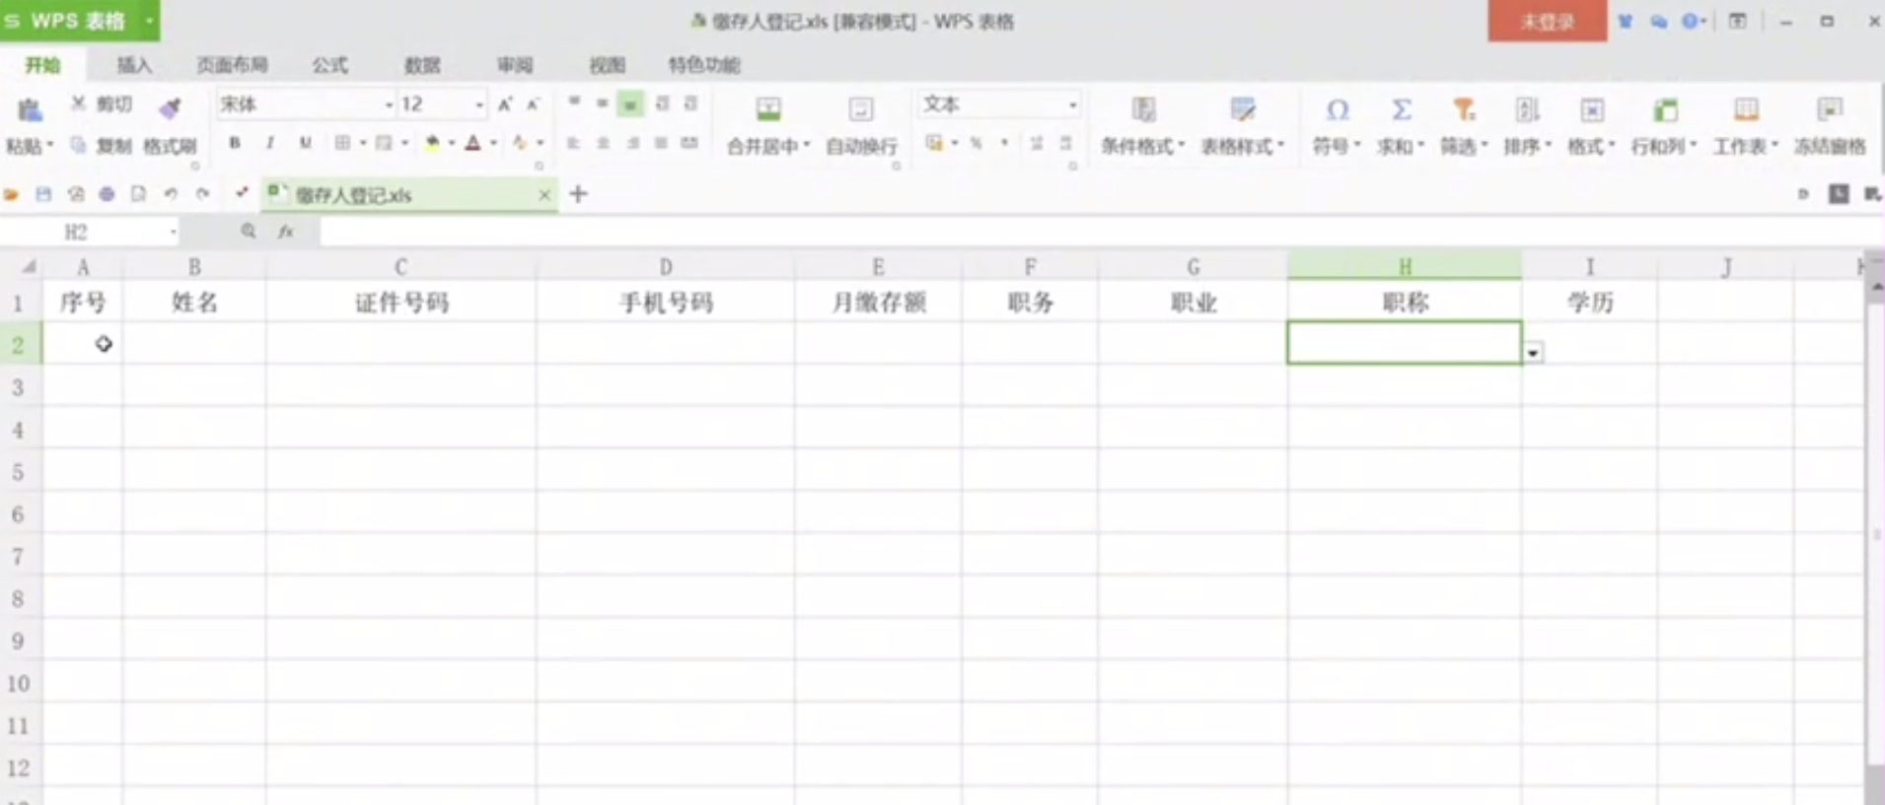Open the Conditional Format (条件格式) tool
The image size is (1885, 805).
click(1143, 108)
